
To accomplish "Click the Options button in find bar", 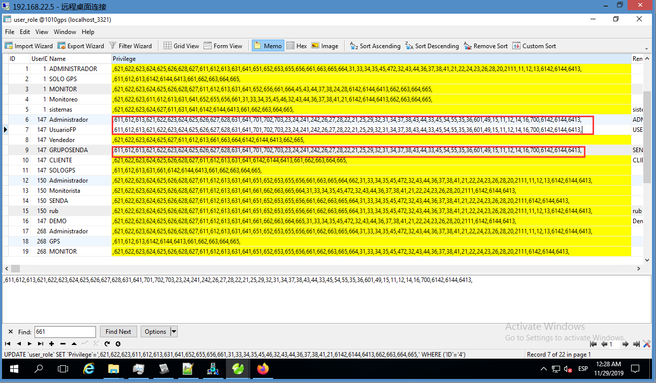I will (155, 332).
